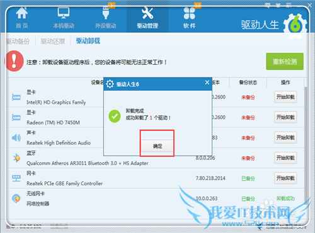Switch to 驱动备份 sub-tab
Viewport: 315px width, 233px height.
(x=18, y=41)
